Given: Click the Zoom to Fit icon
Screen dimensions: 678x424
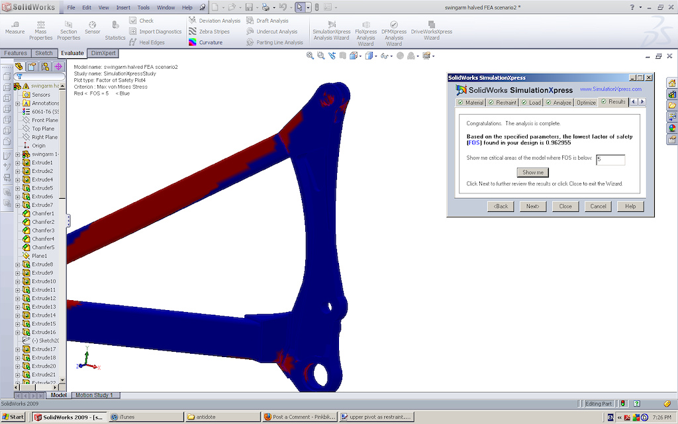Looking at the screenshot, I should click(310, 56).
